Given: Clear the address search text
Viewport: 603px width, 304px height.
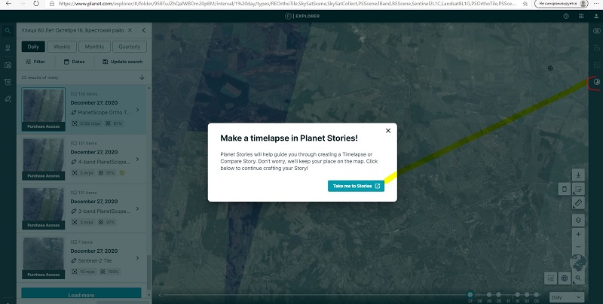Looking at the screenshot, I should 130,30.
